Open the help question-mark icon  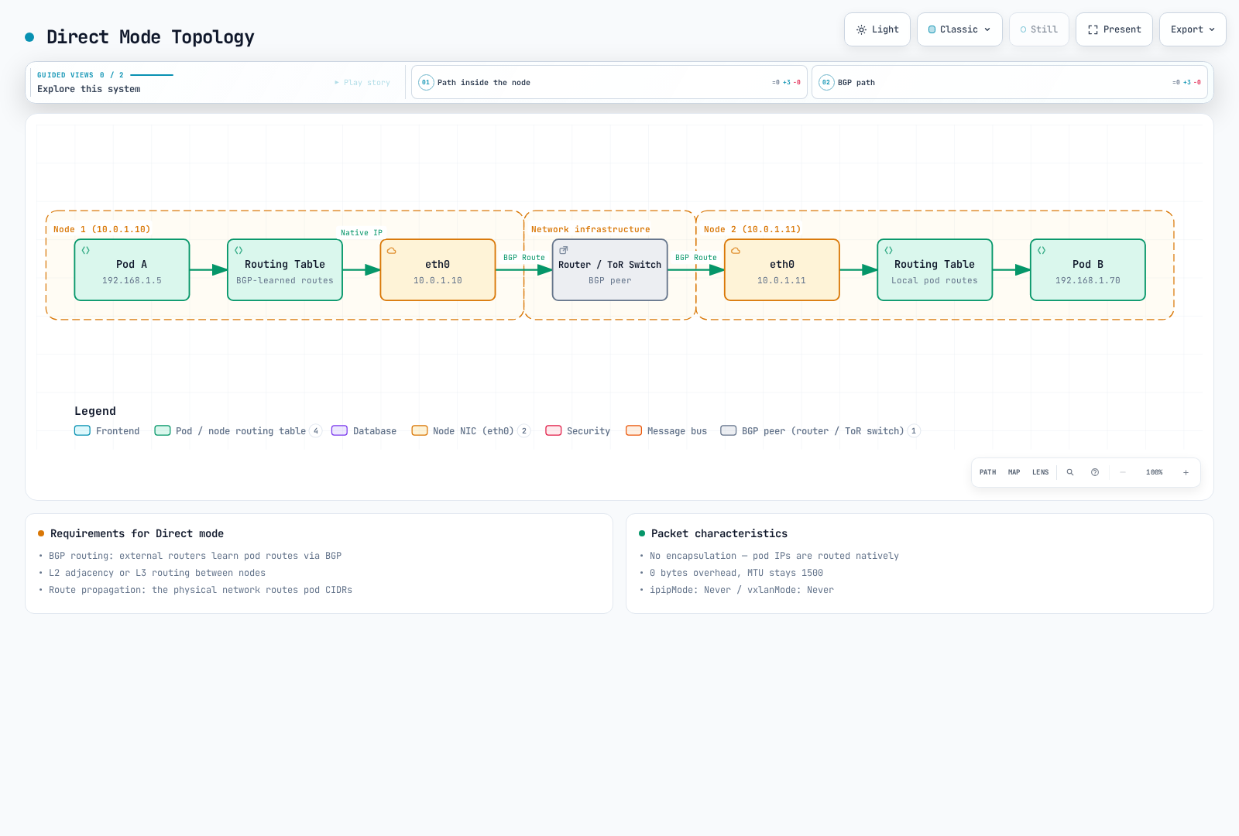coord(1095,472)
